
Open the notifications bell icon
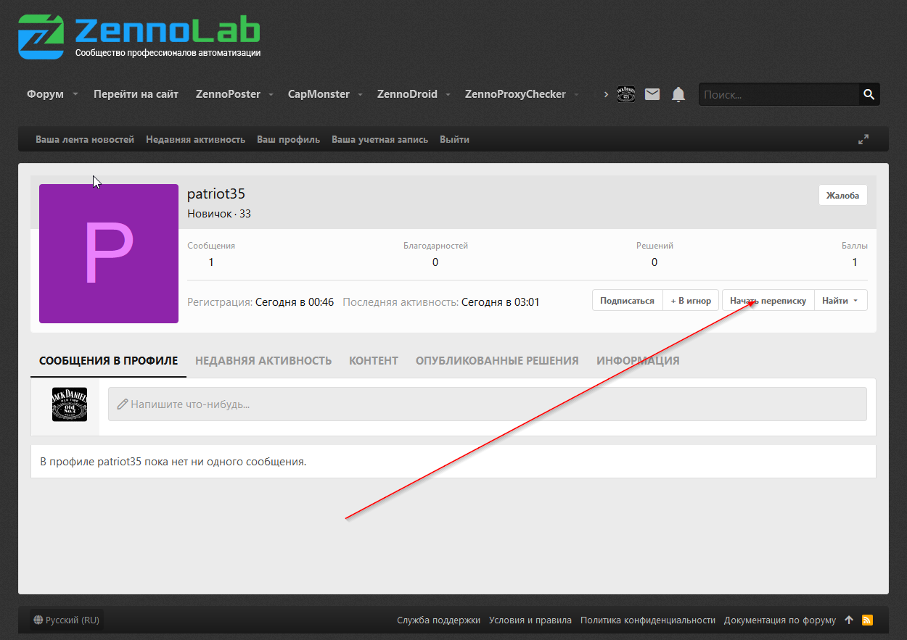(678, 94)
